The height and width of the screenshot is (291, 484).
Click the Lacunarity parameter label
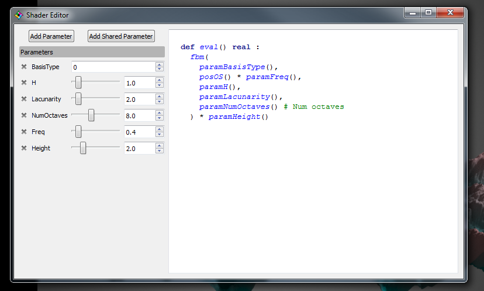click(x=46, y=99)
